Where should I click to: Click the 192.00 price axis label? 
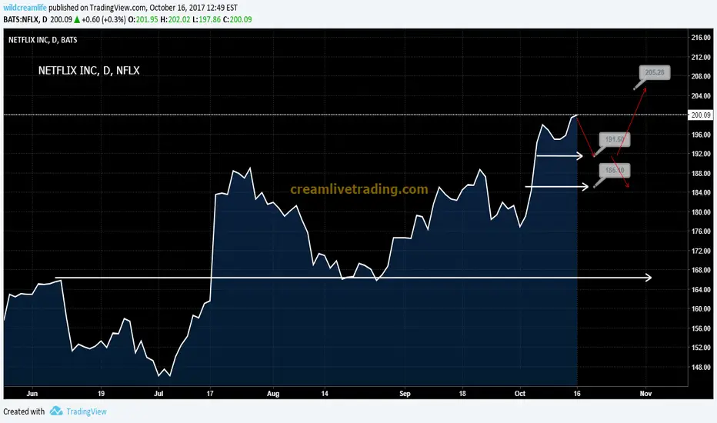pyautogui.click(x=701, y=154)
